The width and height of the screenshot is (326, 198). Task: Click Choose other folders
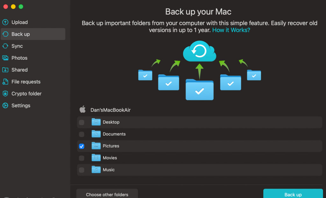pyautogui.click(x=107, y=194)
